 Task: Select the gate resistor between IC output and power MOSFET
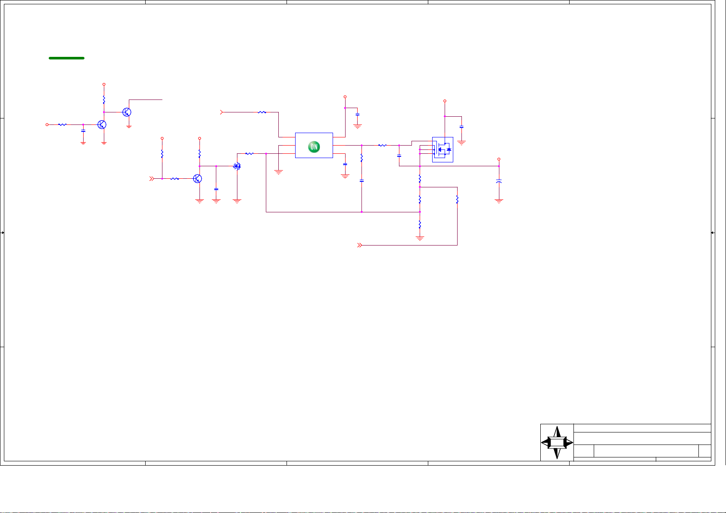click(383, 145)
